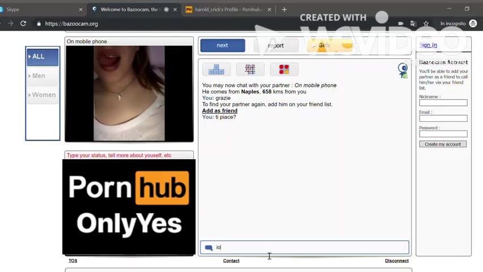Select the ALL partner filter
483x272 pixels.
(43, 57)
